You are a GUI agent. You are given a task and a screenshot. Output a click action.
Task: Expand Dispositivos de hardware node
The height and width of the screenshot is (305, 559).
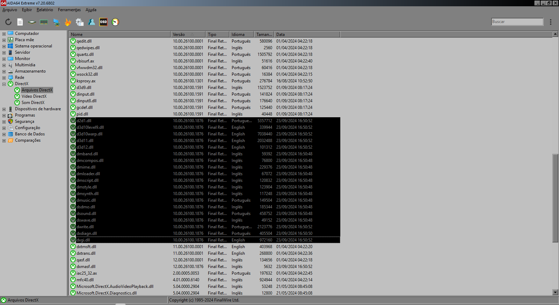pos(4,109)
